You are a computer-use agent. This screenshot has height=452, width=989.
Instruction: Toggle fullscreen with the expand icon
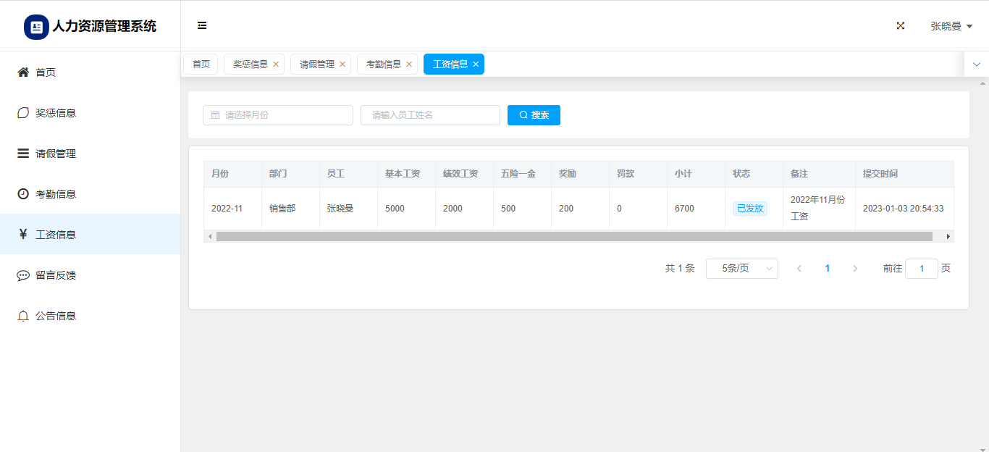pyautogui.click(x=901, y=25)
